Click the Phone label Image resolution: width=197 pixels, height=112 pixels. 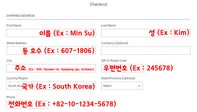coord(11,97)
